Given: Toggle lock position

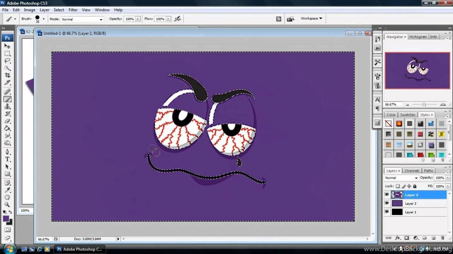Looking at the screenshot, I should pos(409,186).
